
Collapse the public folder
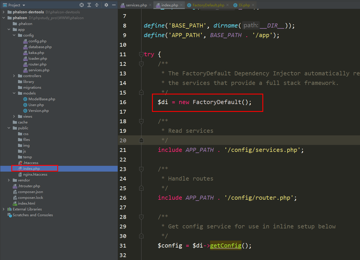[x=9, y=128]
